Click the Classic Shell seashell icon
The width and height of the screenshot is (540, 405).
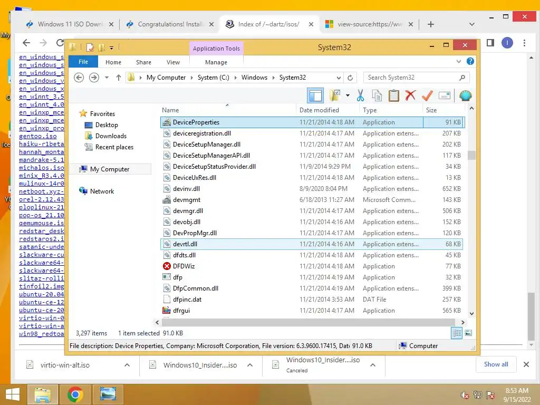click(465, 95)
